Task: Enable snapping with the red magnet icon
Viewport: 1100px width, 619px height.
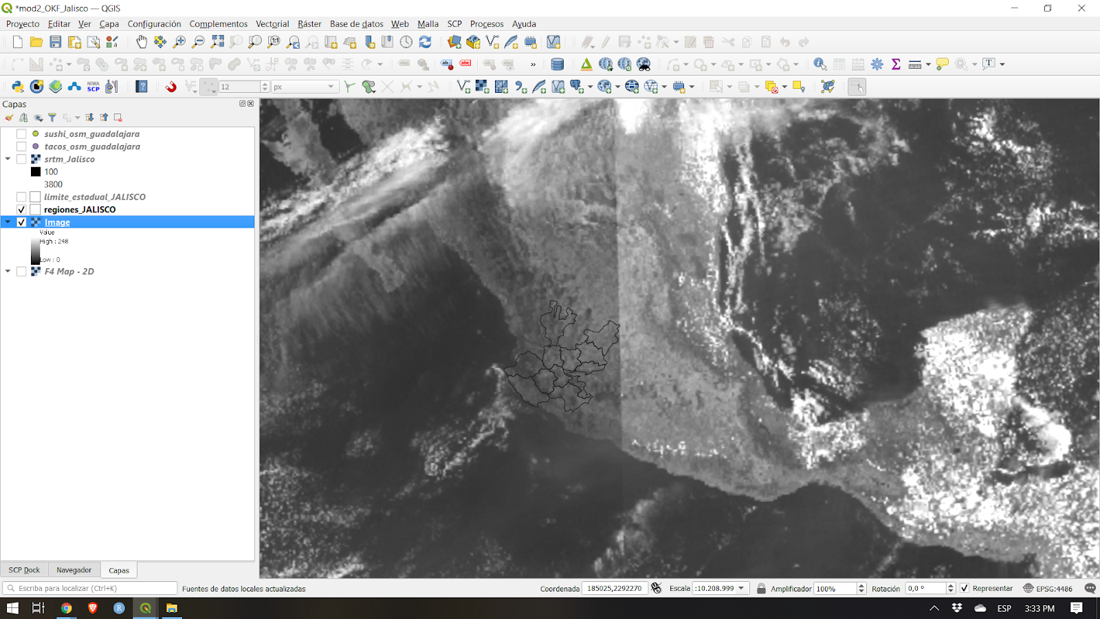Action: pos(171,87)
